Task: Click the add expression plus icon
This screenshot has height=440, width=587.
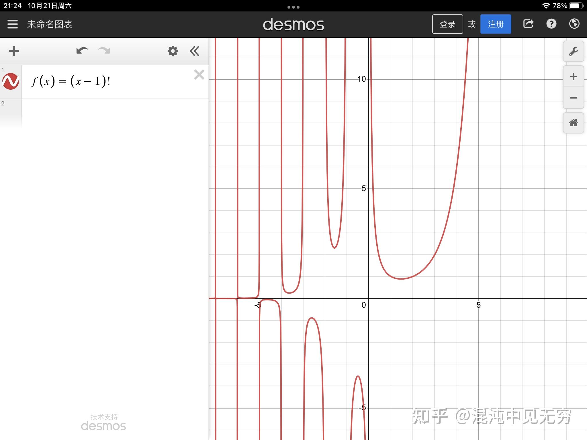Action: tap(13, 51)
